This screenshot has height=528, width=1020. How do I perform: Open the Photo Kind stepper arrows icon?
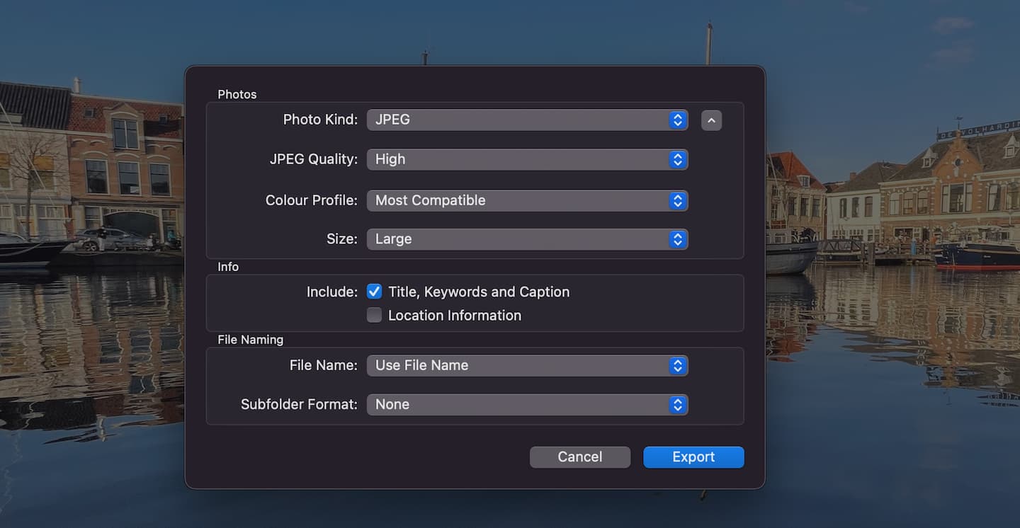pyautogui.click(x=679, y=120)
